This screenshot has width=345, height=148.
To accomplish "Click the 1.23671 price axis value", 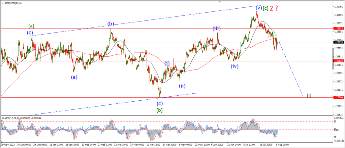I will coord(338,90).
